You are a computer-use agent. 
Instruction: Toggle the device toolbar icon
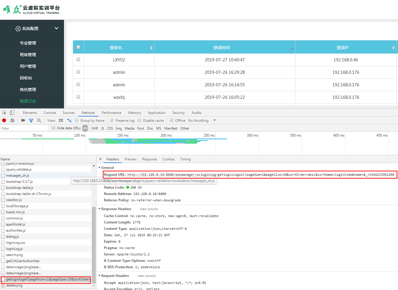[x=12, y=113]
